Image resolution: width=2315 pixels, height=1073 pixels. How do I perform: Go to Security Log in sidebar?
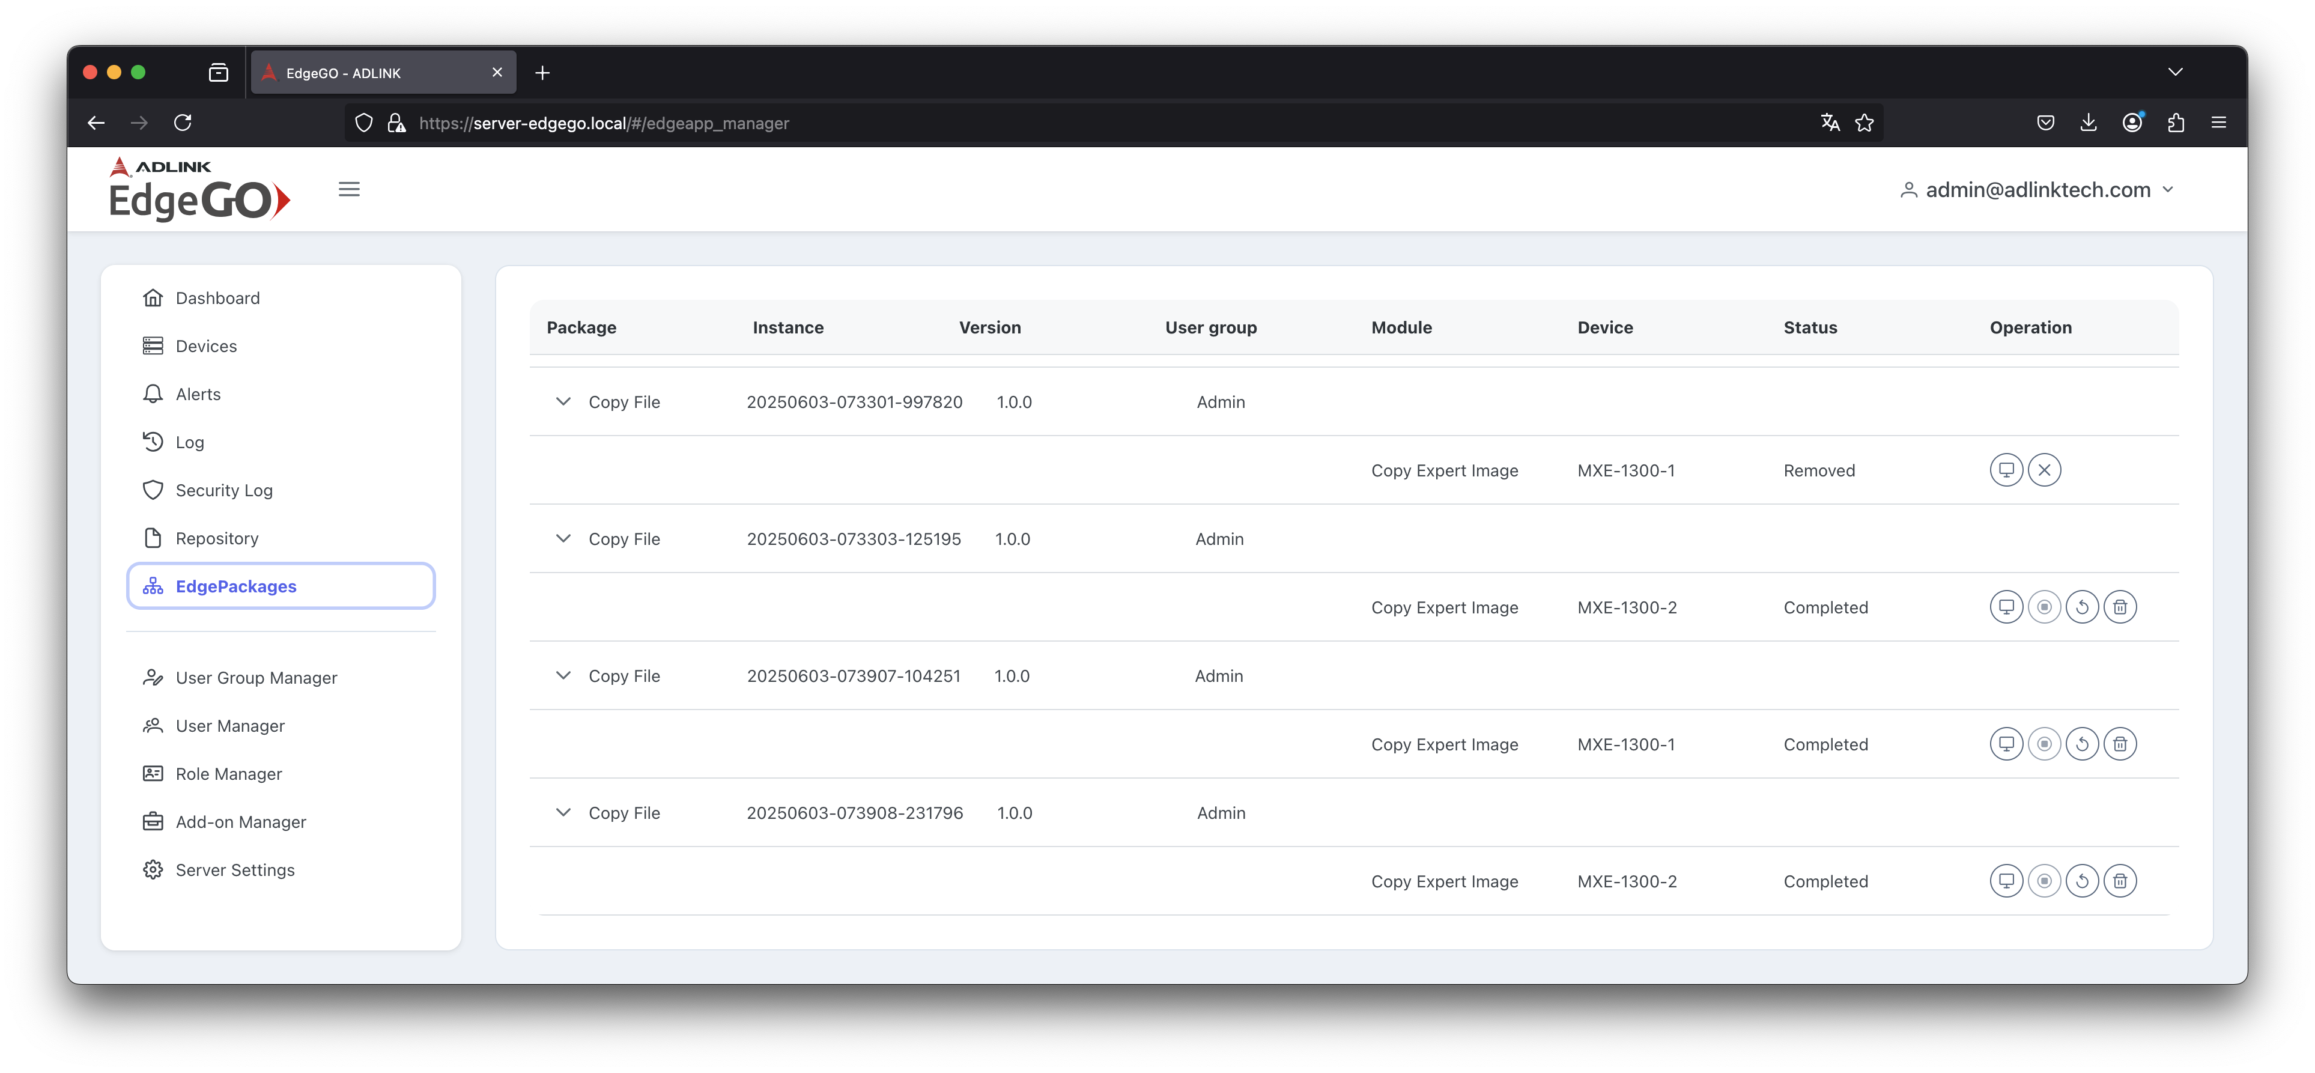click(224, 491)
